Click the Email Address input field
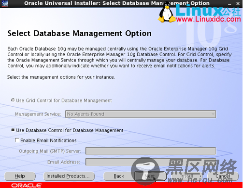The width and height of the screenshot is (243, 188). pos(151,162)
